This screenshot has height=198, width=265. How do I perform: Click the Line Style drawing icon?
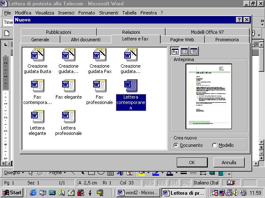pos(183,173)
